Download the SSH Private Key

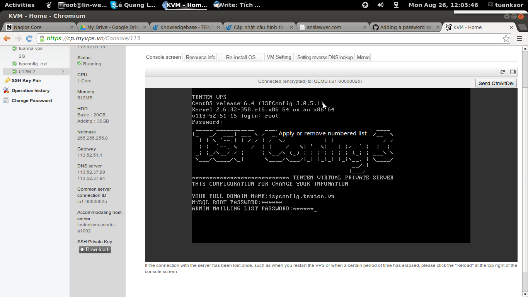point(95,250)
